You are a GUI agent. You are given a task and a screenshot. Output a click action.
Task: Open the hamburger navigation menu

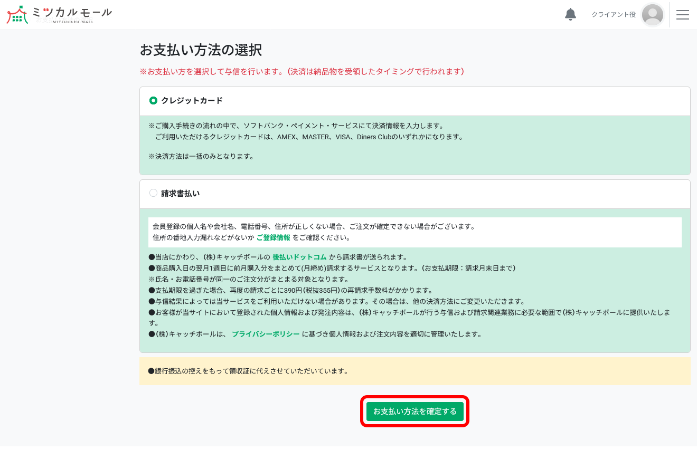(683, 14)
